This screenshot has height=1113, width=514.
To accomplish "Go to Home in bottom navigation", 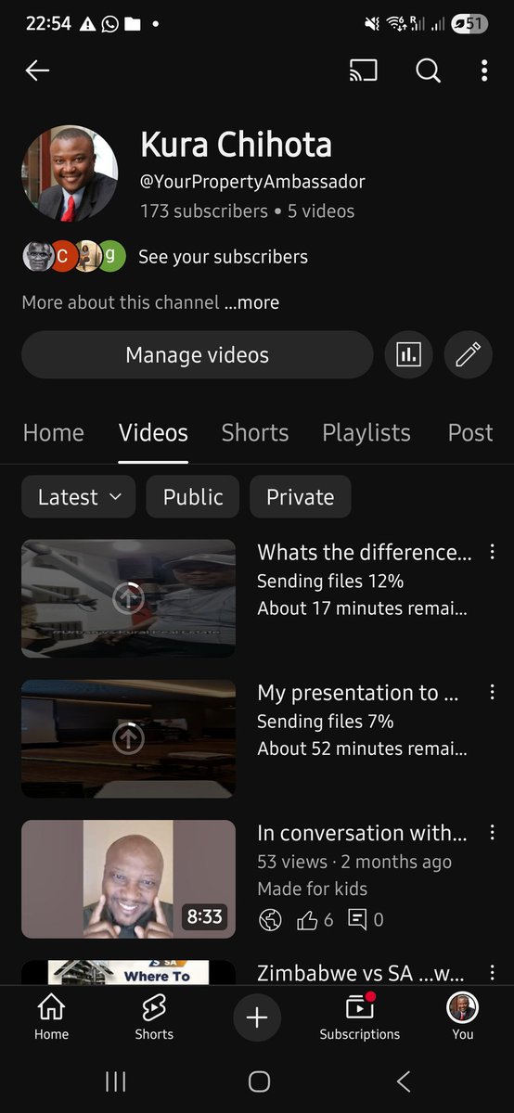I will 51,1017.
